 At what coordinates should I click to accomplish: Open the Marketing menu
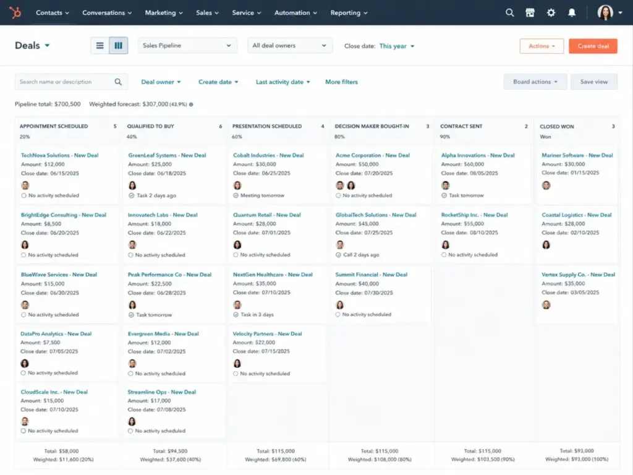click(x=164, y=12)
